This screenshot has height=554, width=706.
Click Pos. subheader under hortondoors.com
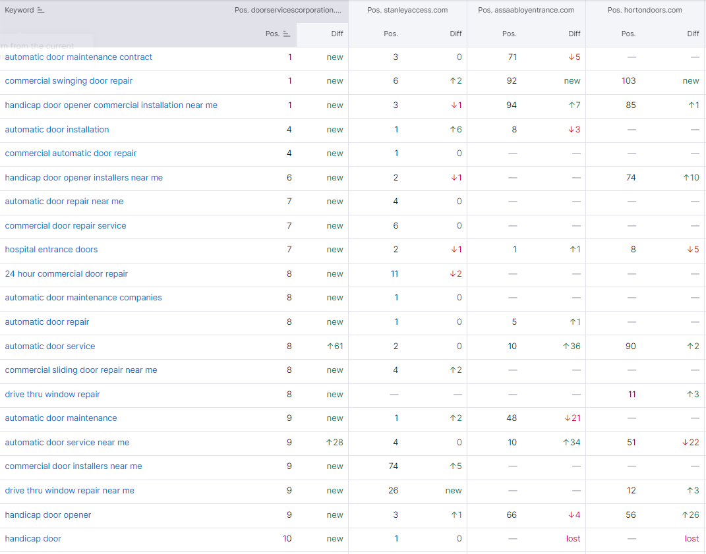tap(628, 34)
